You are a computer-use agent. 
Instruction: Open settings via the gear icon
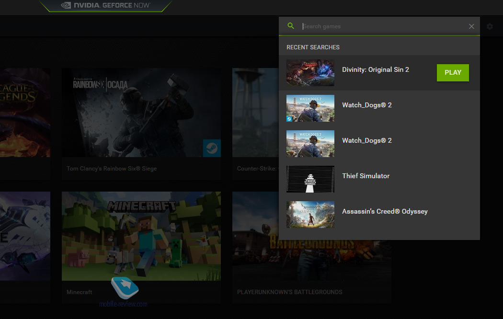click(490, 26)
